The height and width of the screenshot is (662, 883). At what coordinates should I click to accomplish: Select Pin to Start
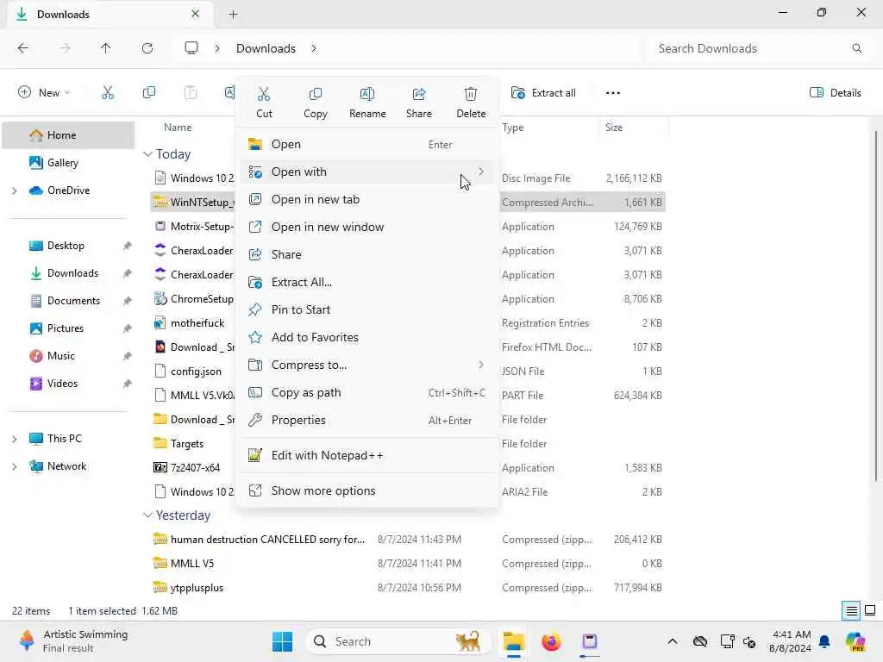pyautogui.click(x=369, y=309)
